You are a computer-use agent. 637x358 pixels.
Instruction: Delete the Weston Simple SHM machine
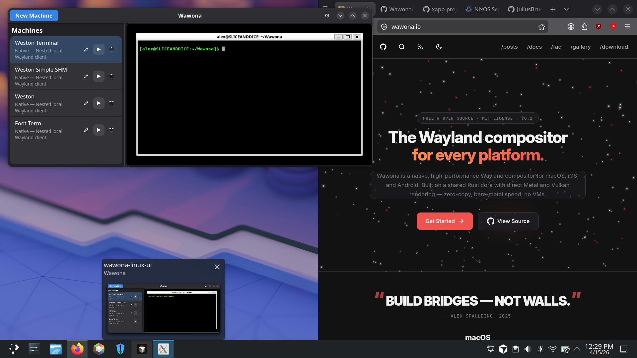point(111,76)
